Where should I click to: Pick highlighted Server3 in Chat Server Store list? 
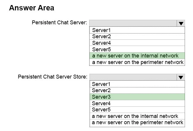[137, 97]
